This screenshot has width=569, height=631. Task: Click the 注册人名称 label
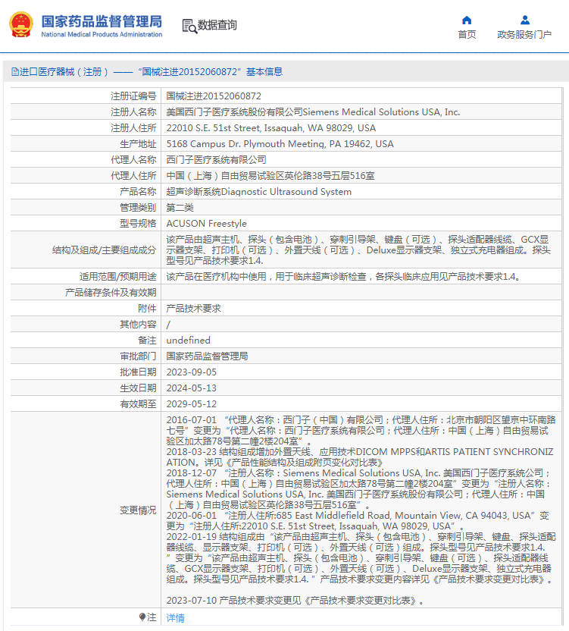pos(133,112)
